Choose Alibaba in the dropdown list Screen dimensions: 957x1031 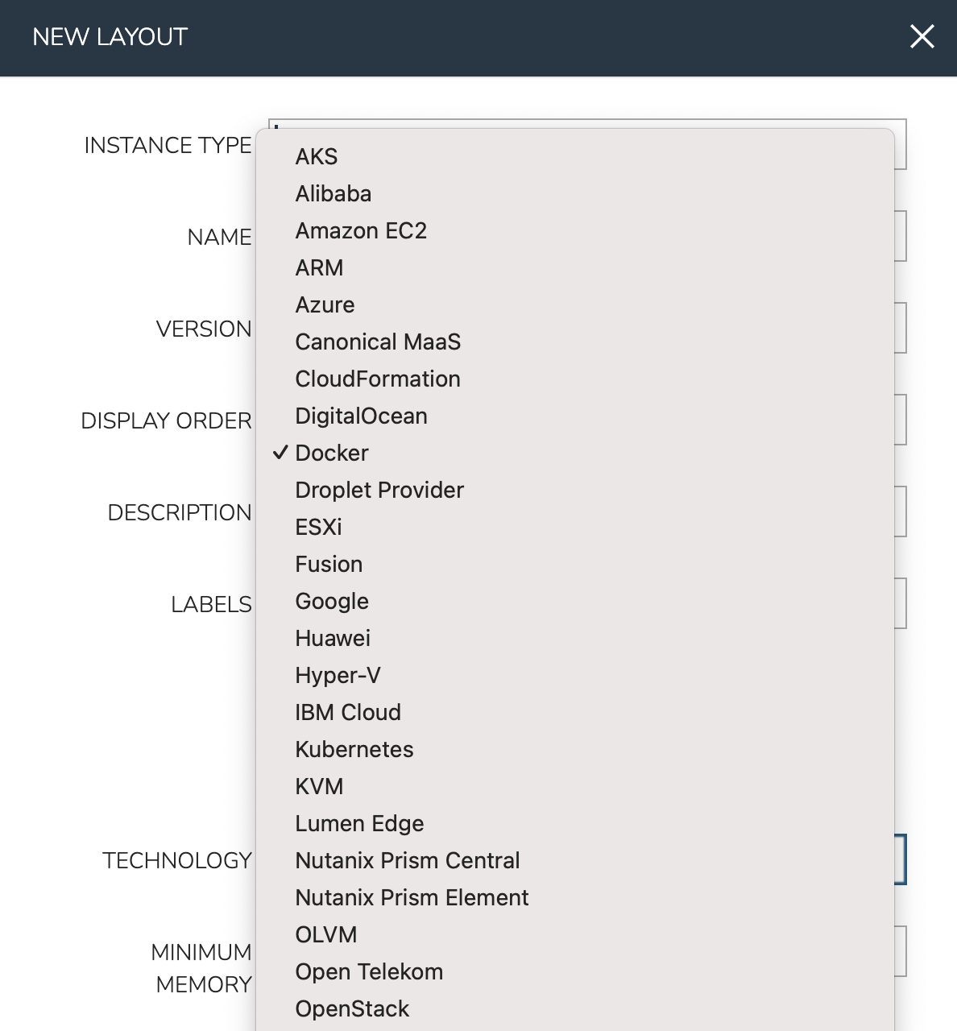pyautogui.click(x=333, y=193)
